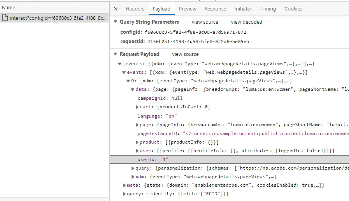Expand the user profile node
The image size is (349, 201).
click(x=137, y=151)
